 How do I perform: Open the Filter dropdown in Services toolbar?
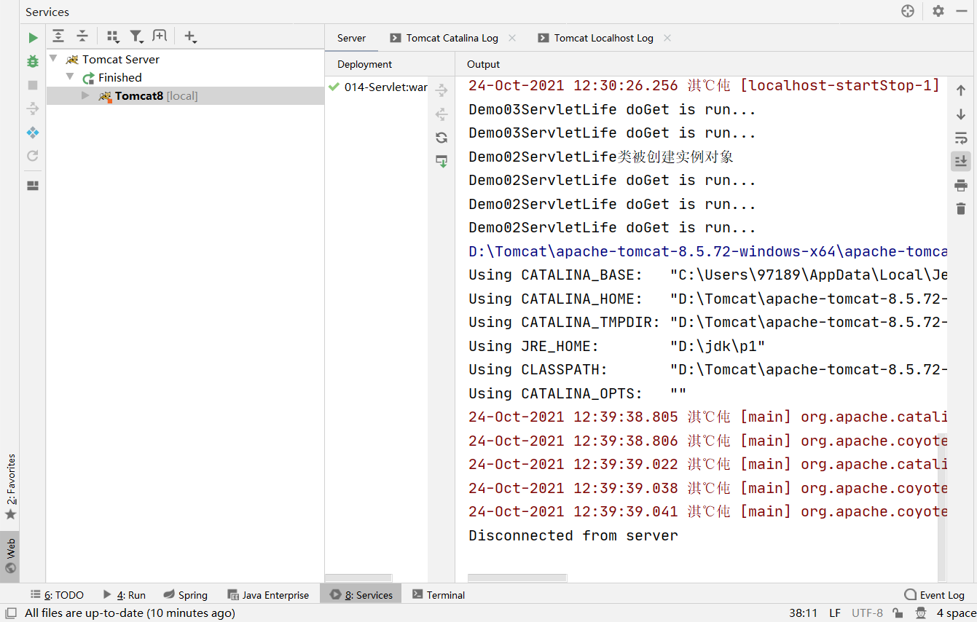[136, 36]
